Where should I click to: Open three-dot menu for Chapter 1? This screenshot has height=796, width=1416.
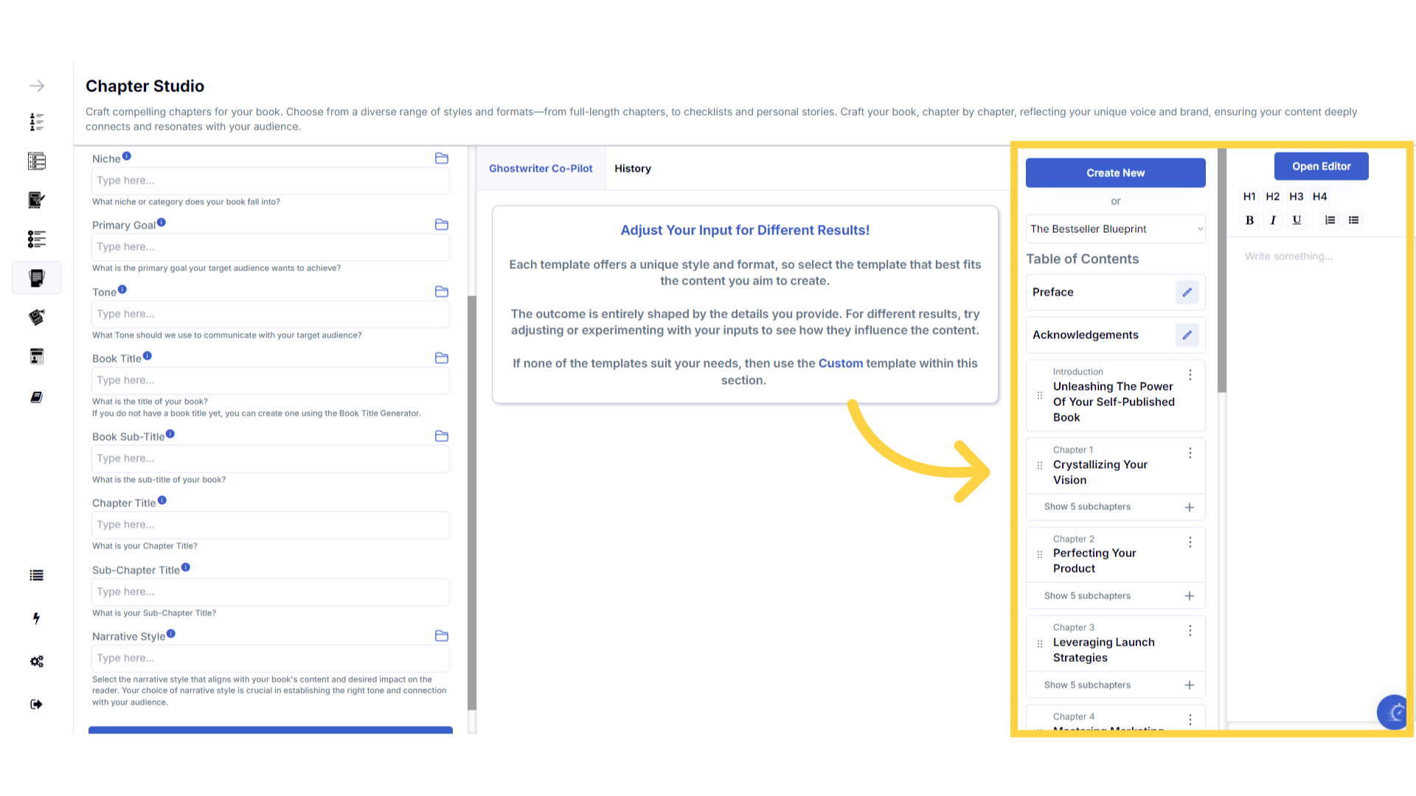[1190, 453]
